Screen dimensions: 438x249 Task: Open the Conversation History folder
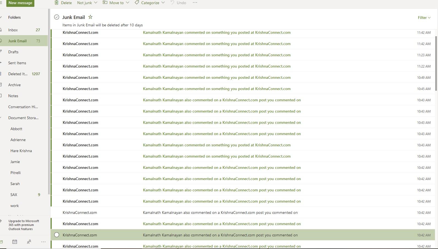point(24,107)
